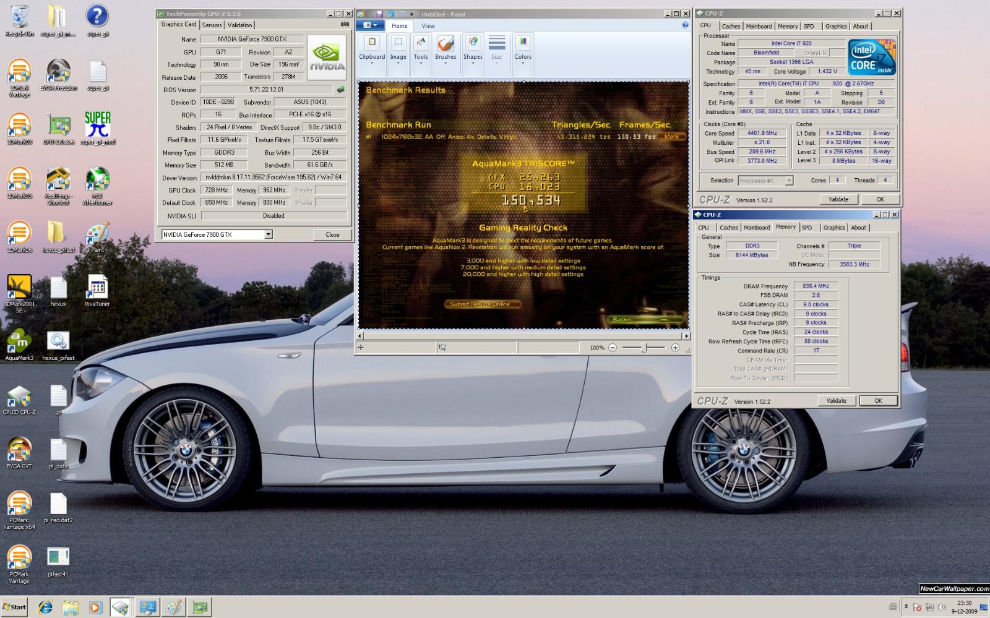Click the NVIDIA logo in GPU-Z
Image resolution: width=990 pixels, height=618 pixels.
pos(327,57)
